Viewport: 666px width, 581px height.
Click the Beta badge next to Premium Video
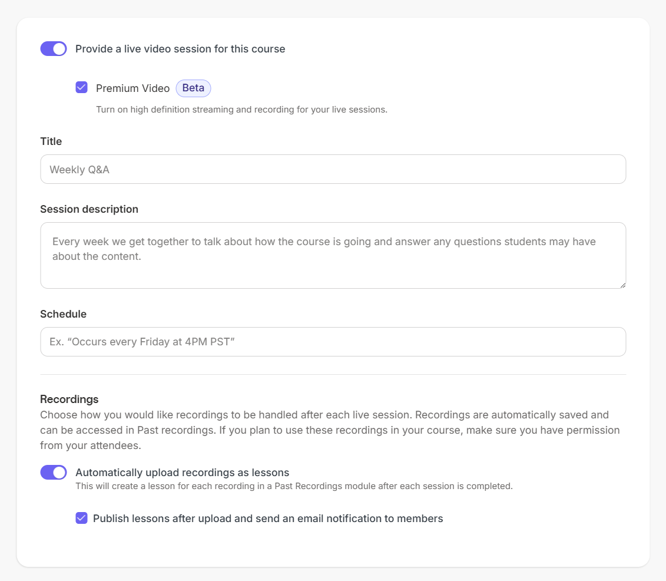[x=193, y=88]
